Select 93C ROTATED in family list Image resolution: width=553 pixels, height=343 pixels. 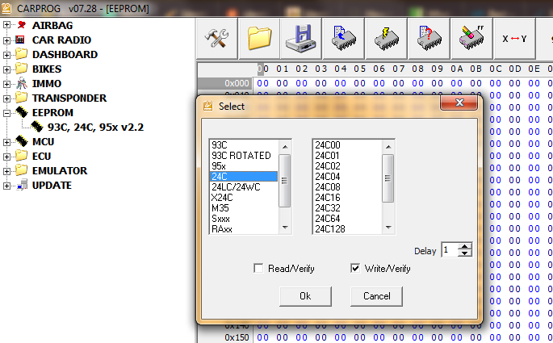click(x=244, y=156)
